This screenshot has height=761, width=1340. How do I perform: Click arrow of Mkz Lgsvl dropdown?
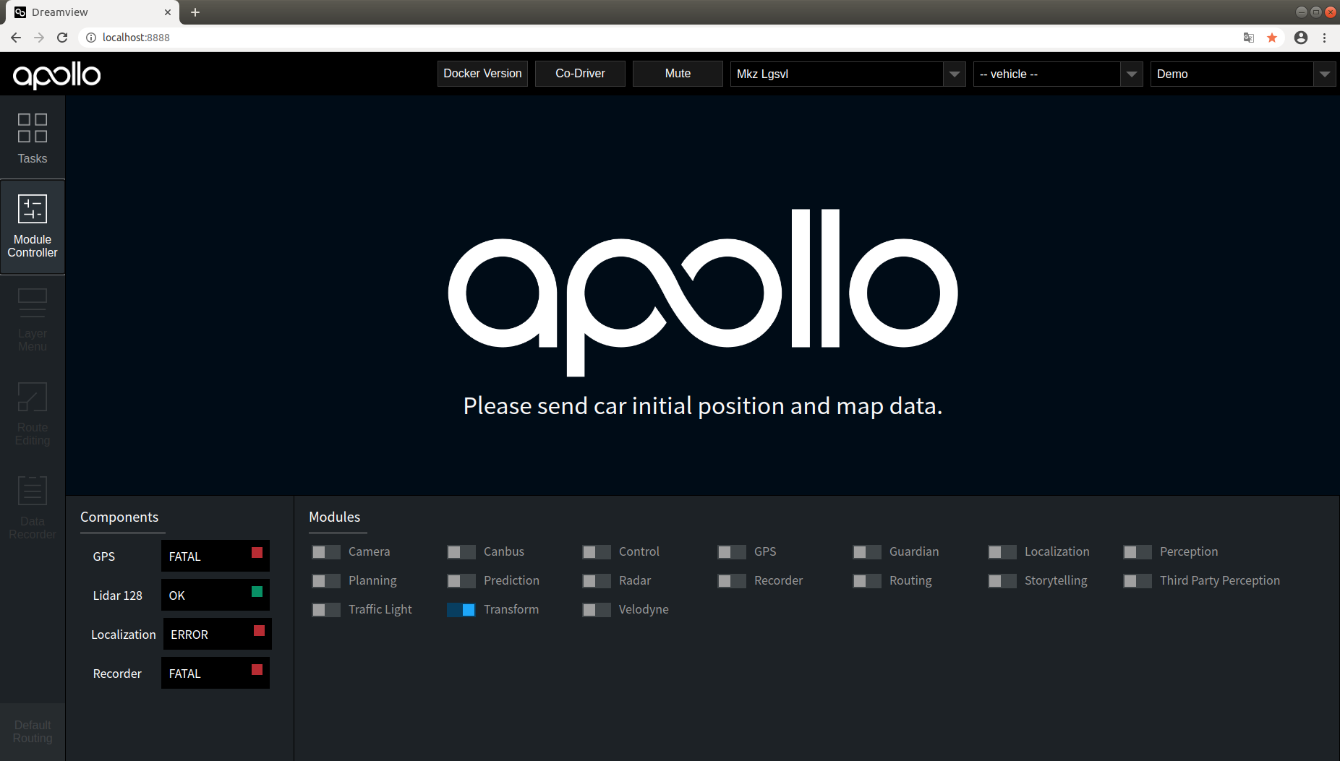click(955, 74)
